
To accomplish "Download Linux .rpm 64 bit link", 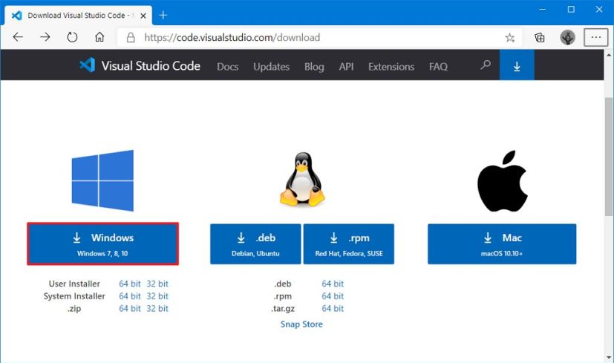I will [333, 296].
